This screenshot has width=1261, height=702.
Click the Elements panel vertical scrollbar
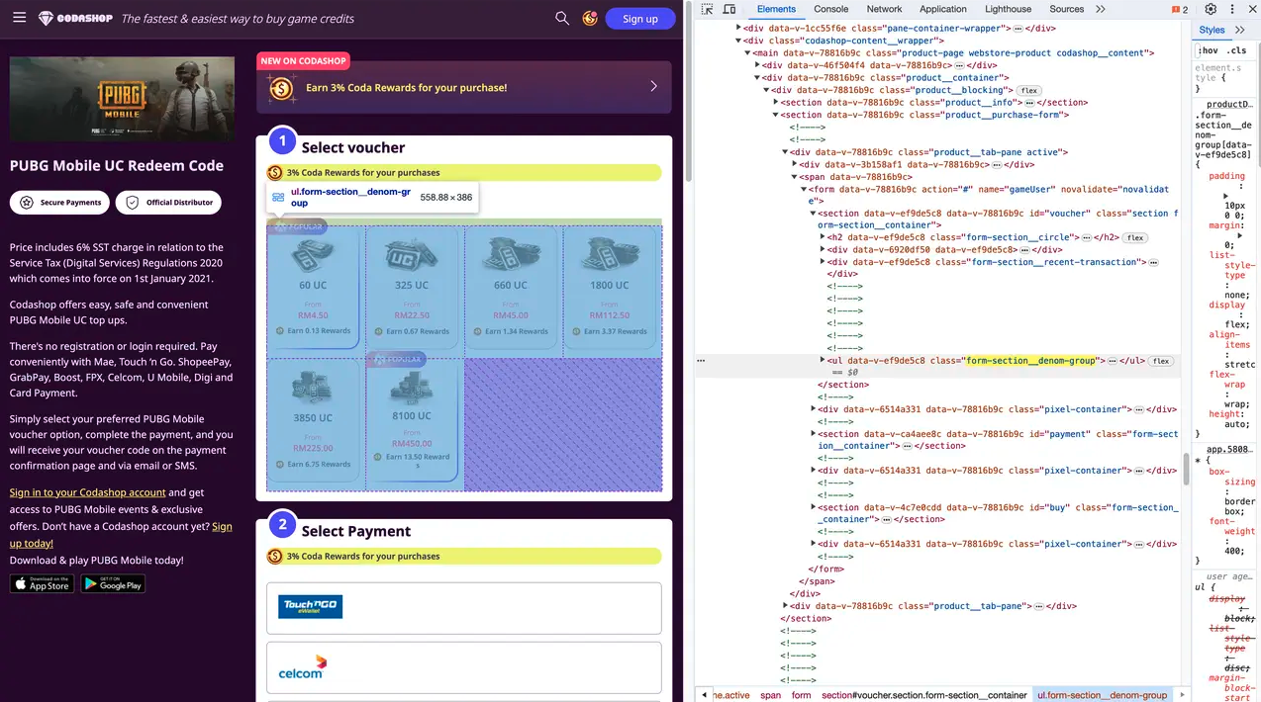click(1187, 471)
